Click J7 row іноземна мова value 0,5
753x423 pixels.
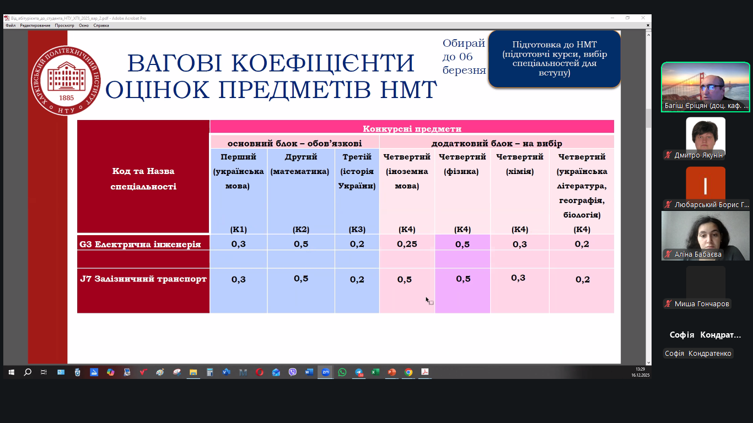(405, 279)
